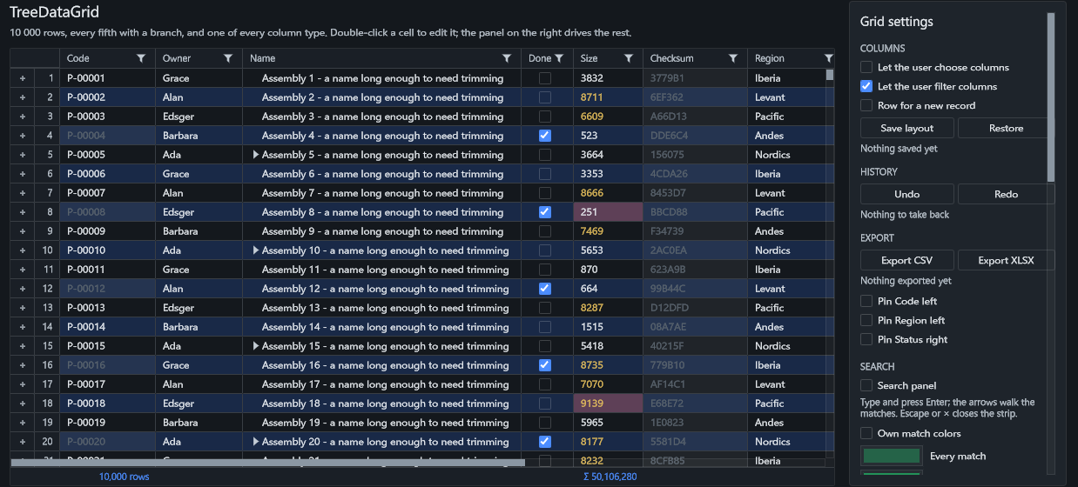Click the Restore layout button
The image size is (1078, 487).
click(x=1006, y=128)
